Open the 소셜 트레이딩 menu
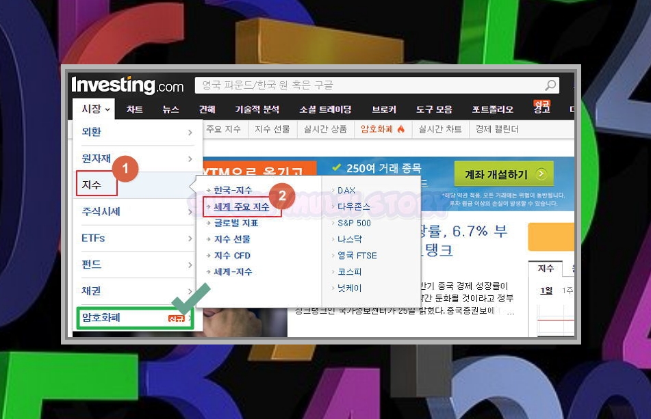 coord(326,109)
